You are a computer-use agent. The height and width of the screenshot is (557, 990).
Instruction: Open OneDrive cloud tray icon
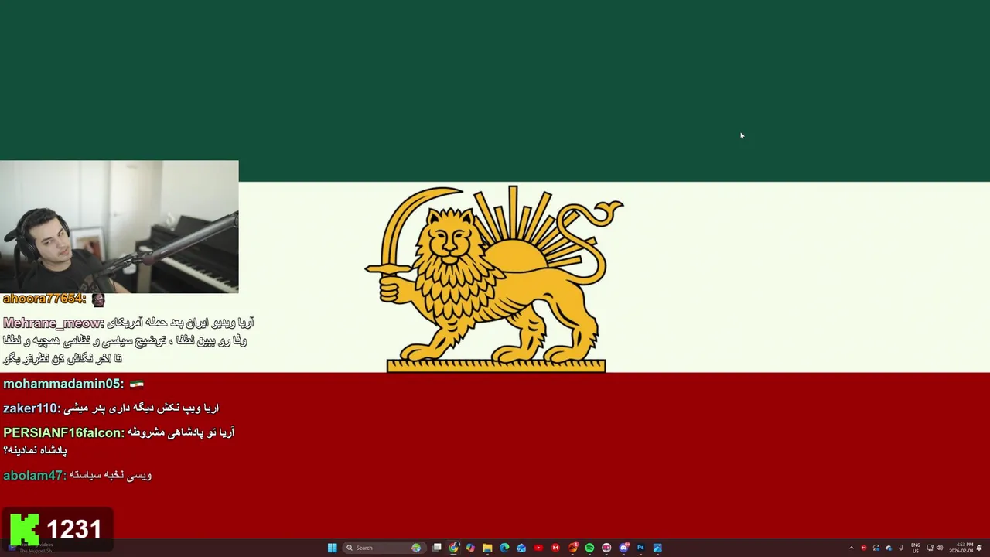(889, 548)
